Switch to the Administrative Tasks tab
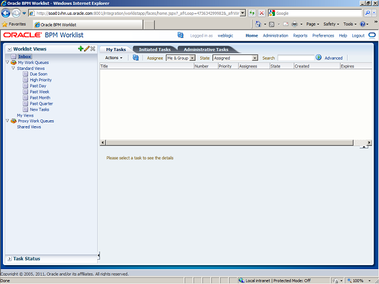Viewport: 379px width, 284px height. point(205,50)
